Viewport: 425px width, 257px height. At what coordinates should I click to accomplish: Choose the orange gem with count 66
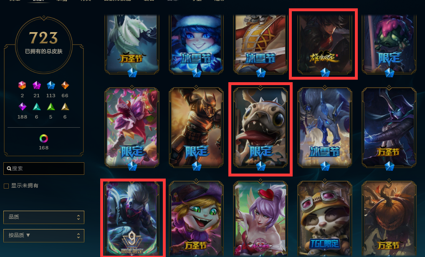click(65, 85)
